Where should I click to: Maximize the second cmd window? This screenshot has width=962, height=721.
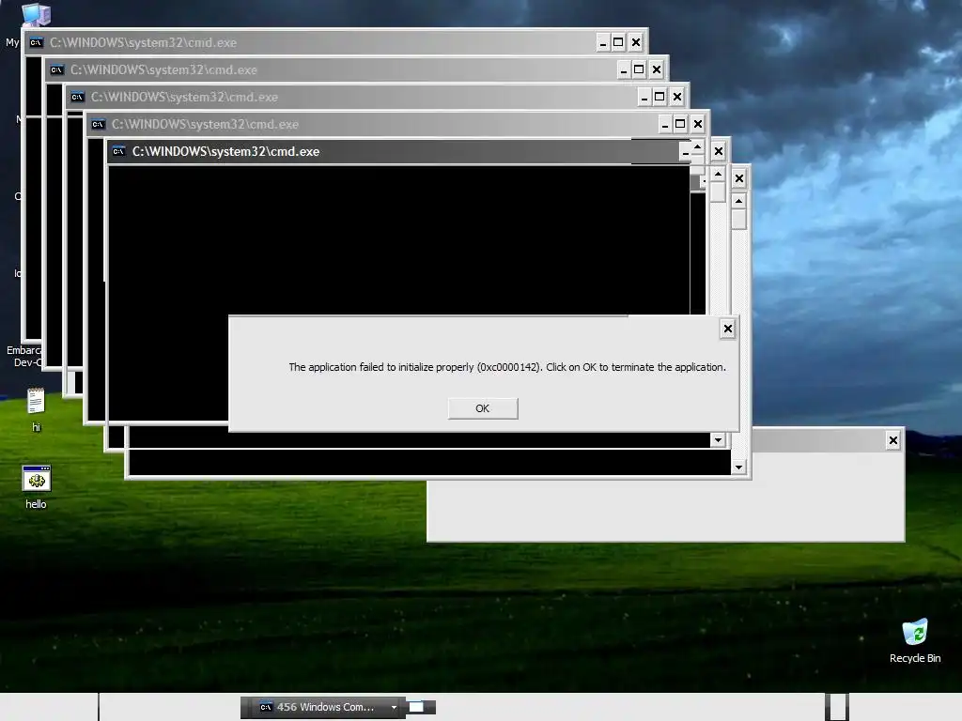pos(639,69)
